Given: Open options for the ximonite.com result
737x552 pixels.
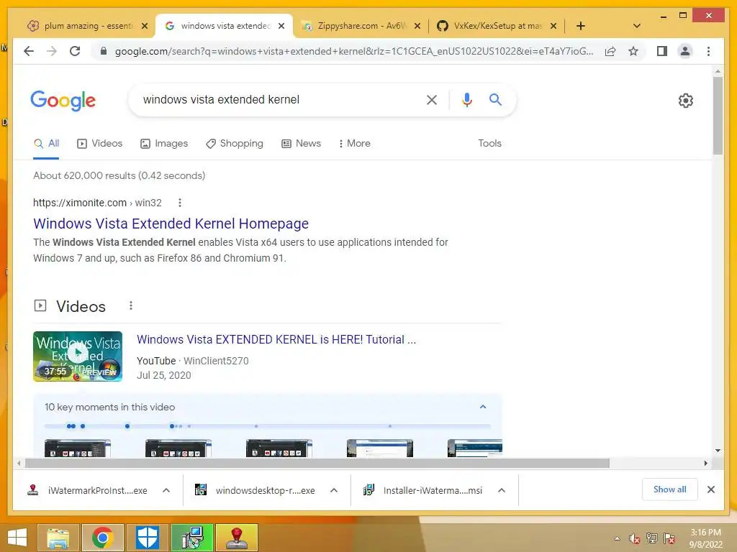Looking at the screenshot, I should (x=179, y=203).
